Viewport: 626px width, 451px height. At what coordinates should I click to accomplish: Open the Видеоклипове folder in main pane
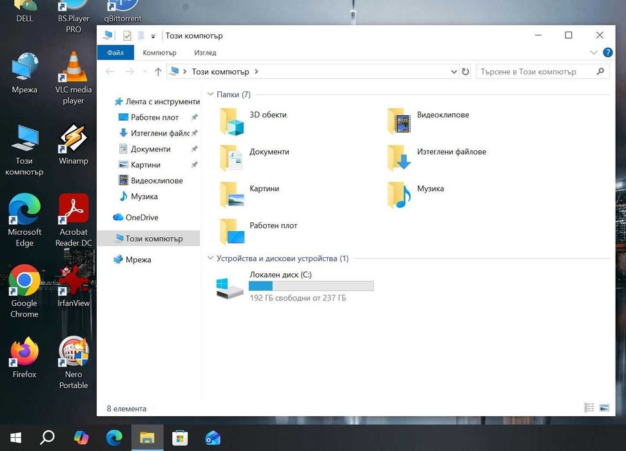(x=427, y=121)
